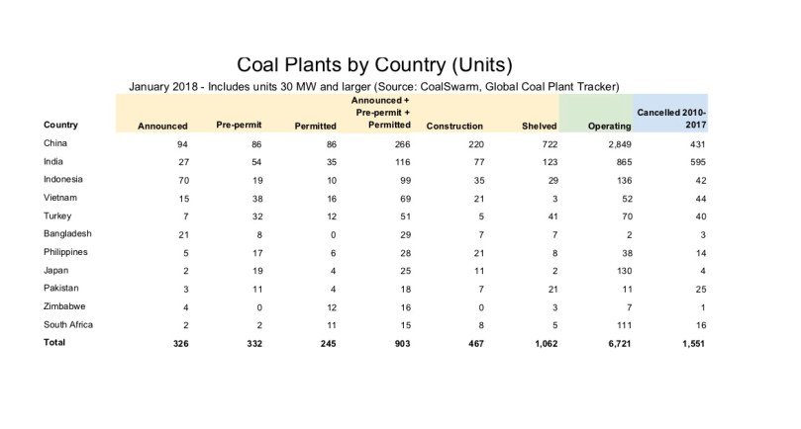
Task: Click the blue 'Cancelled 2010-2017' header
Action: tap(667, 119)
